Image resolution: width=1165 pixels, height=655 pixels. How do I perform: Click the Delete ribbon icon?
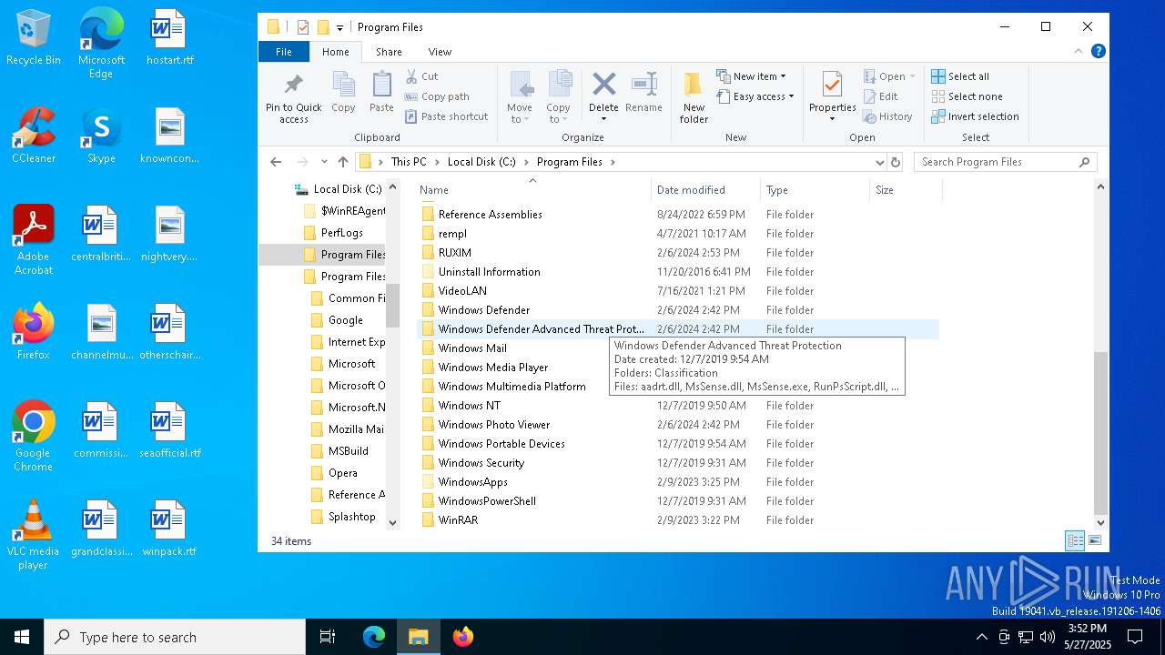603,97
